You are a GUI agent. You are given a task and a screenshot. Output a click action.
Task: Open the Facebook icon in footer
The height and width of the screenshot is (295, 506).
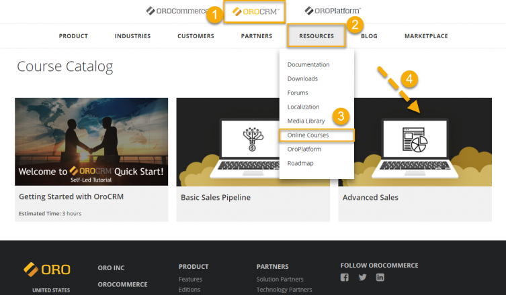pos(344,278)
